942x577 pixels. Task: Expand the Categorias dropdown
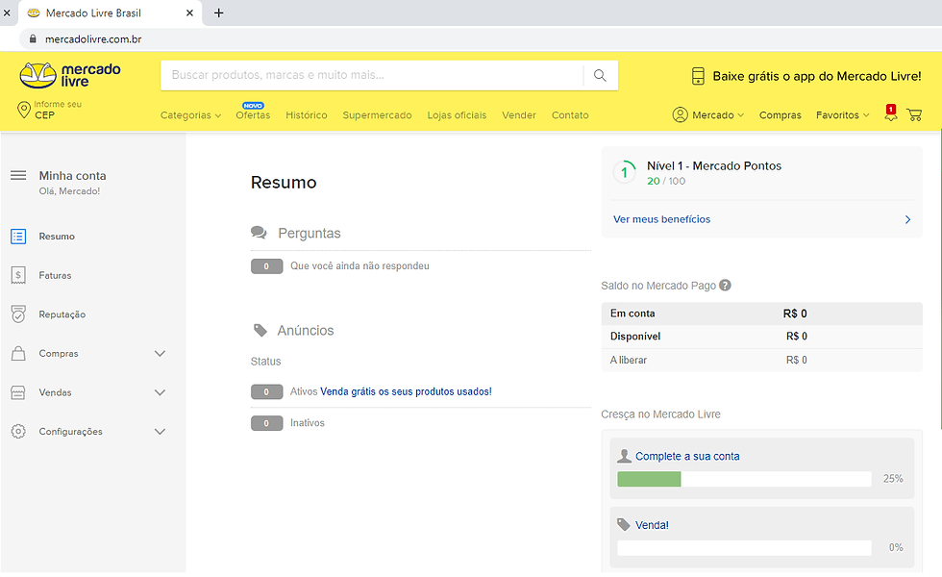click(x=190, y=114)
